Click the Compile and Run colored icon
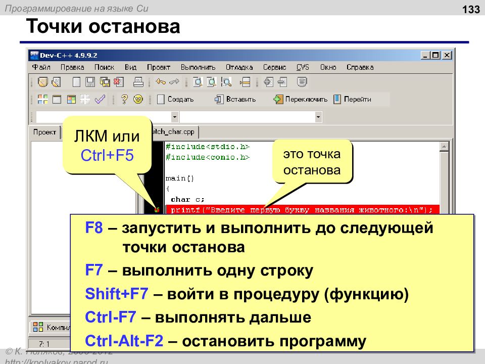Screen dimensions: 485x364 71,100
